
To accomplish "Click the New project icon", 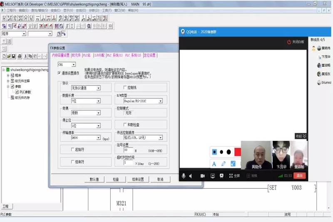I will [x=4, y=56].
